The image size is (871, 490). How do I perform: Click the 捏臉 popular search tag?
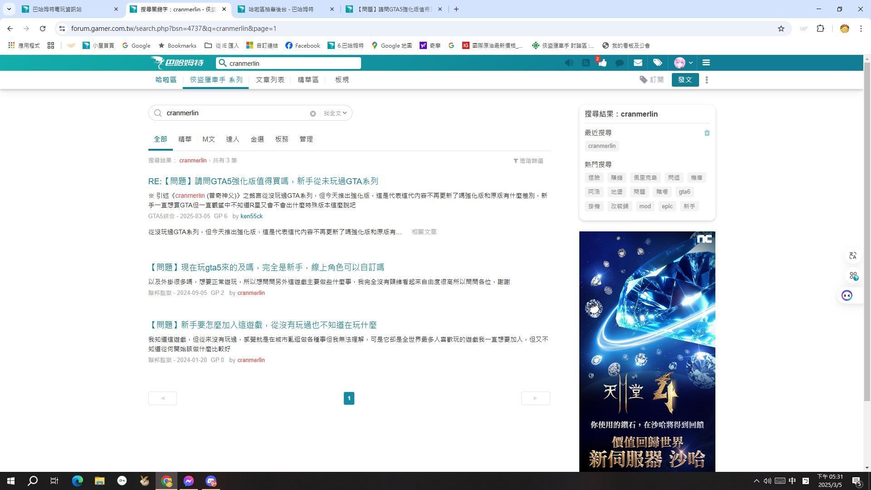click(594, 178)
